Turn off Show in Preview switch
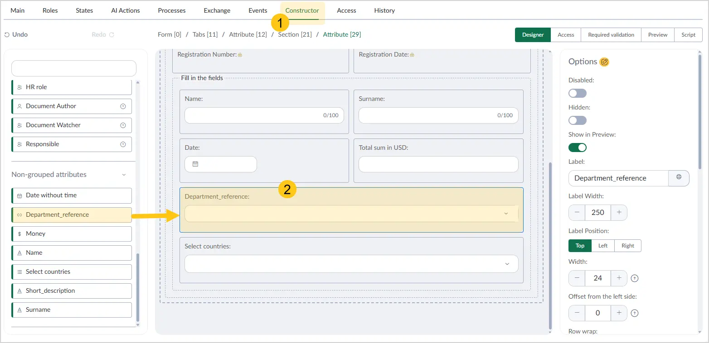This screenshot has width=709, height=343. (578, 148)
